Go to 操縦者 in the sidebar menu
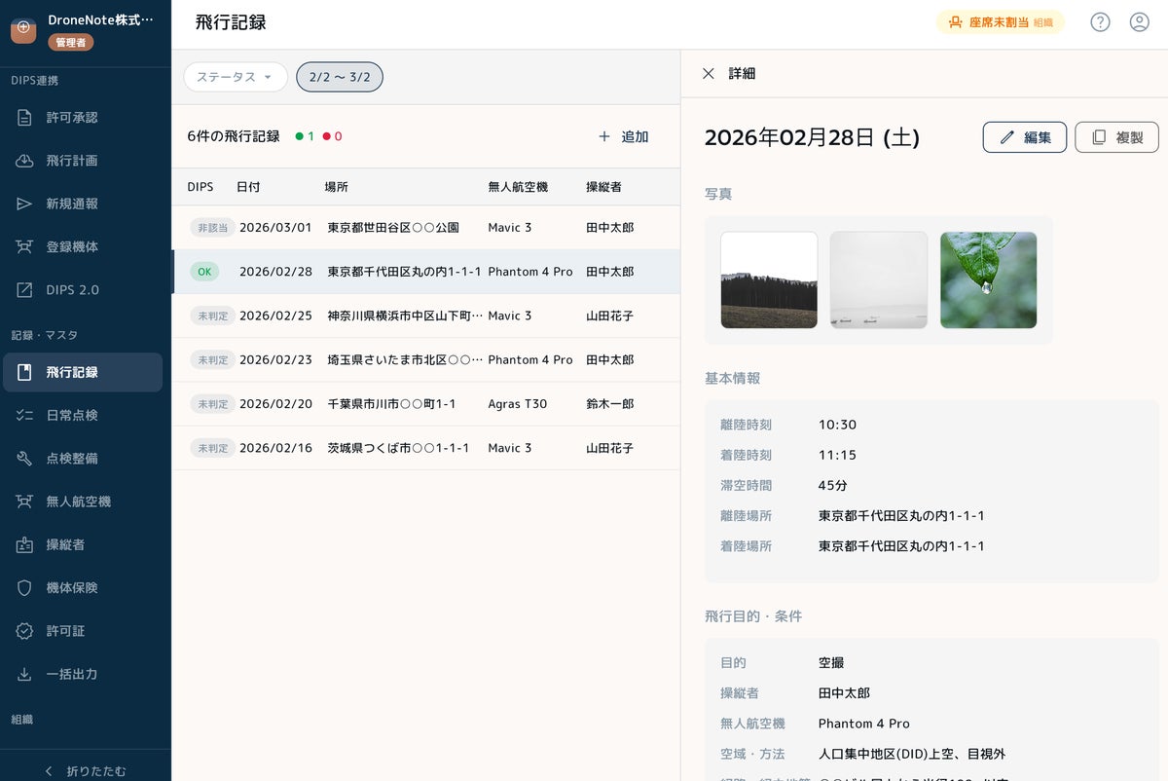This screenshot has height=781, width=1168. (x=65, y=545)
